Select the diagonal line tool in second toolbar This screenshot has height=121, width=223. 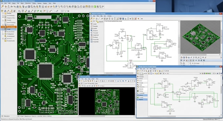click(x=32, y=11)
